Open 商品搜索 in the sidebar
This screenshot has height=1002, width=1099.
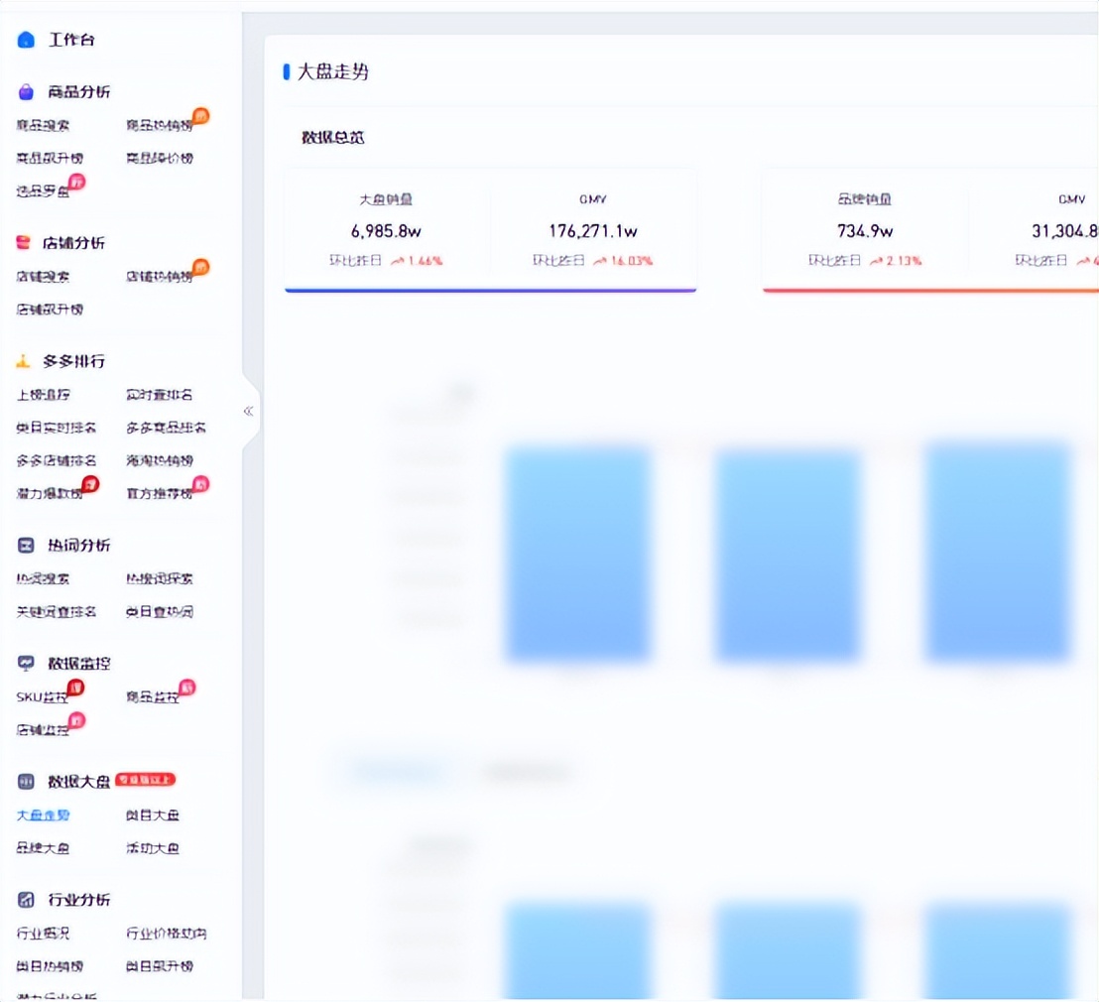[43, 126]
